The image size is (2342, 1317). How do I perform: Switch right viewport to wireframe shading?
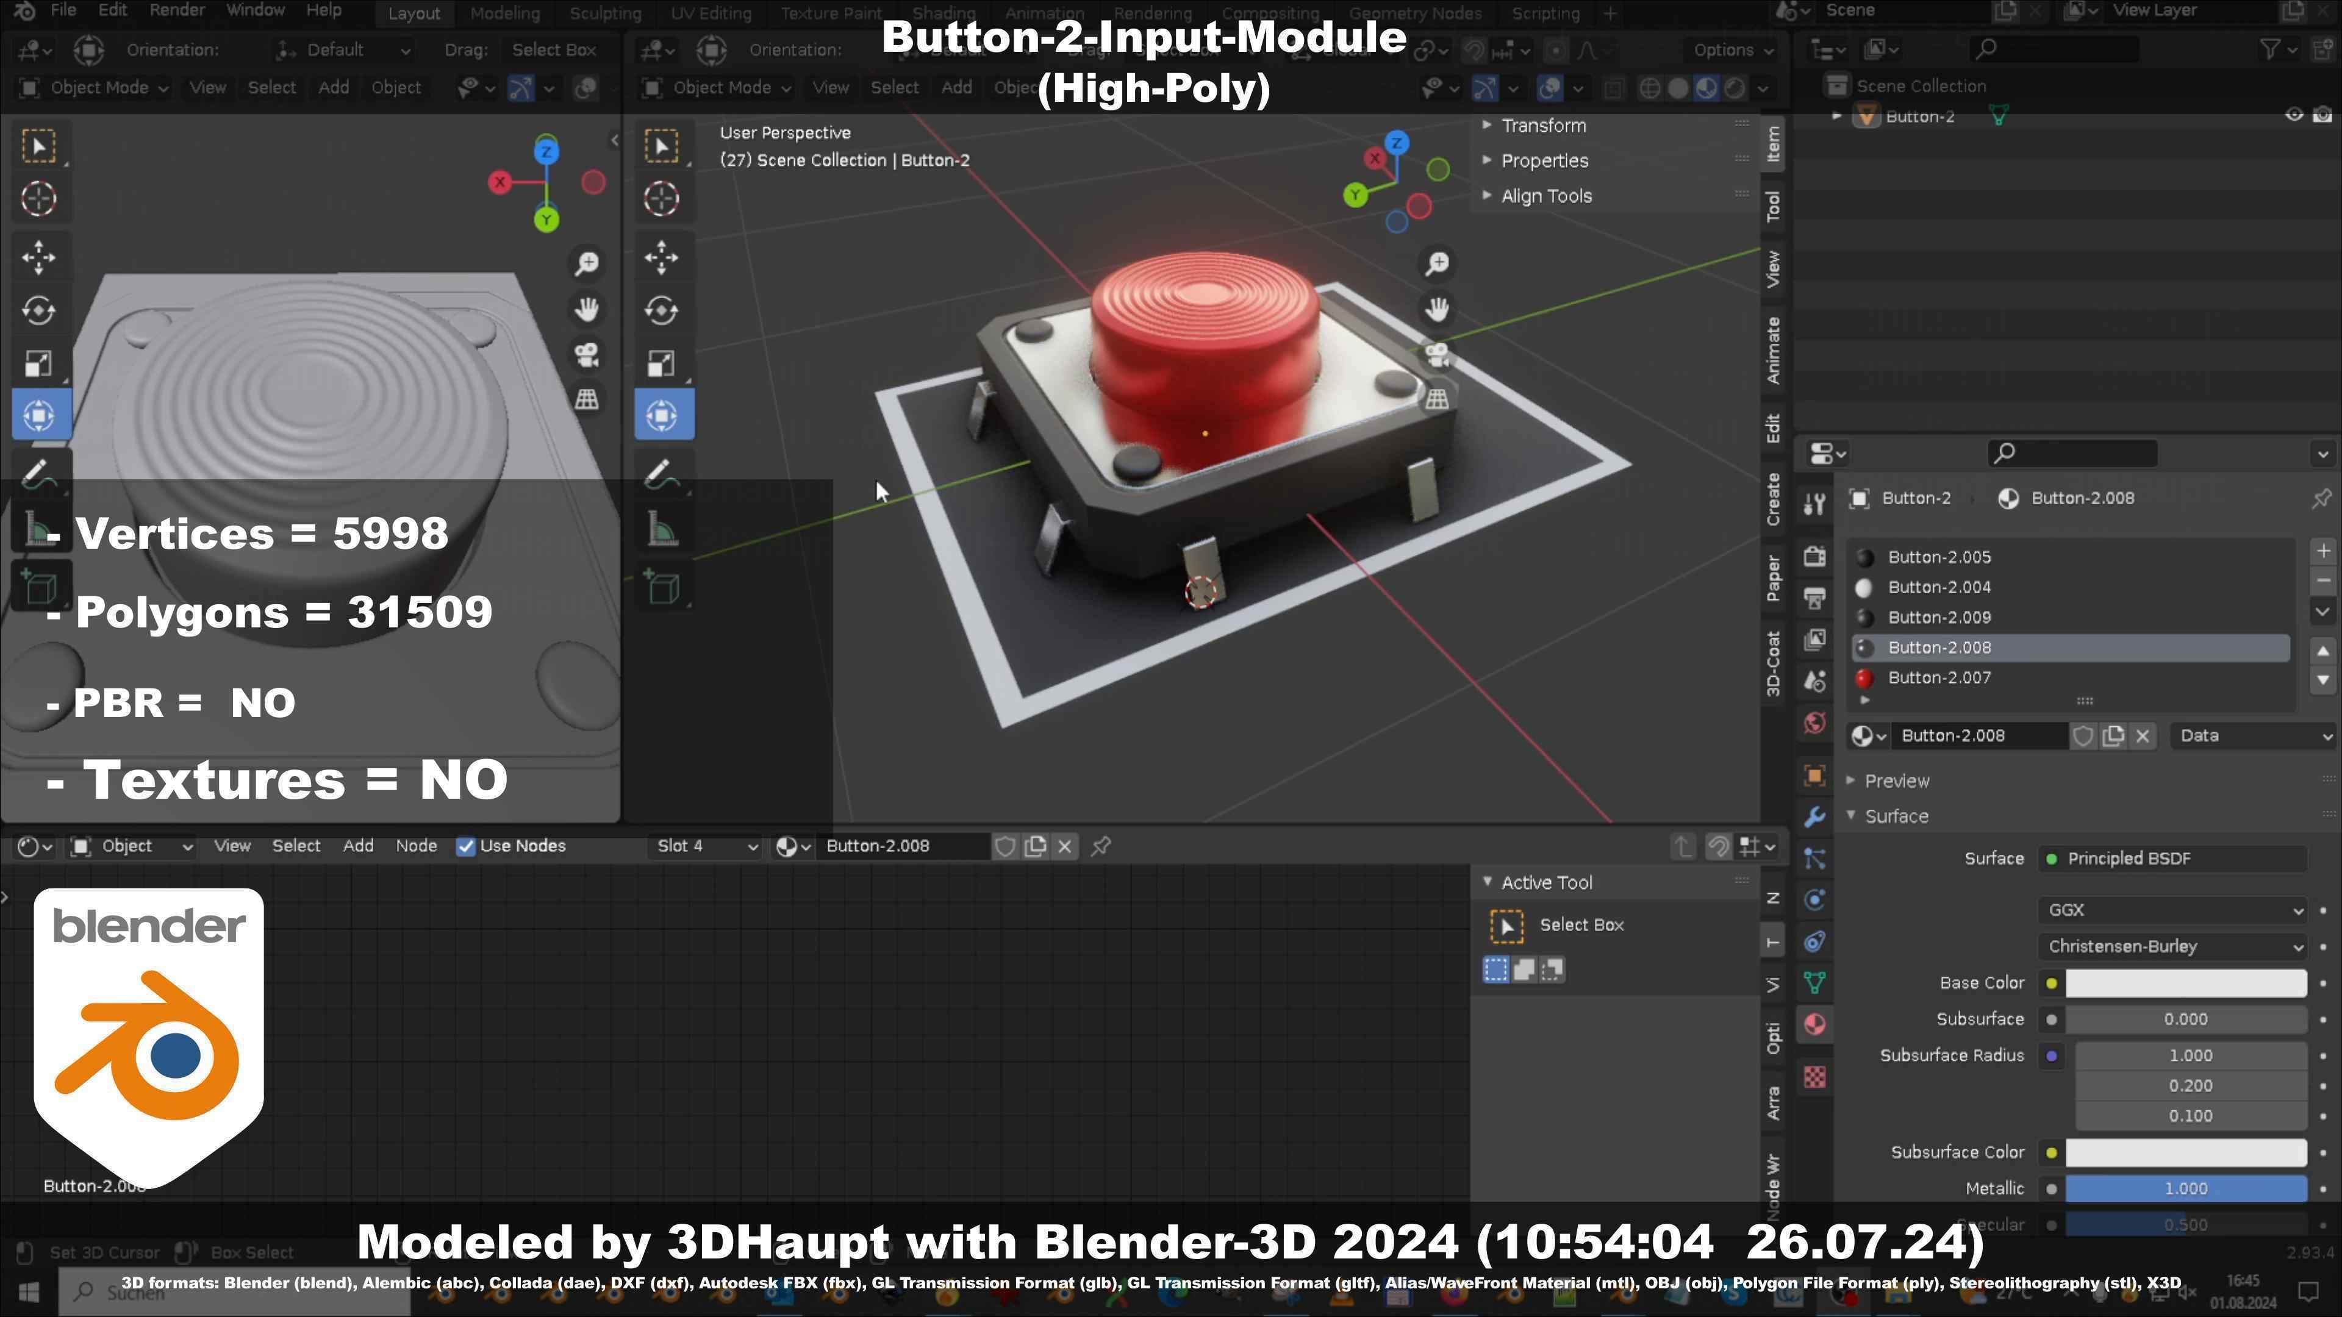[x=1649, y=88]
